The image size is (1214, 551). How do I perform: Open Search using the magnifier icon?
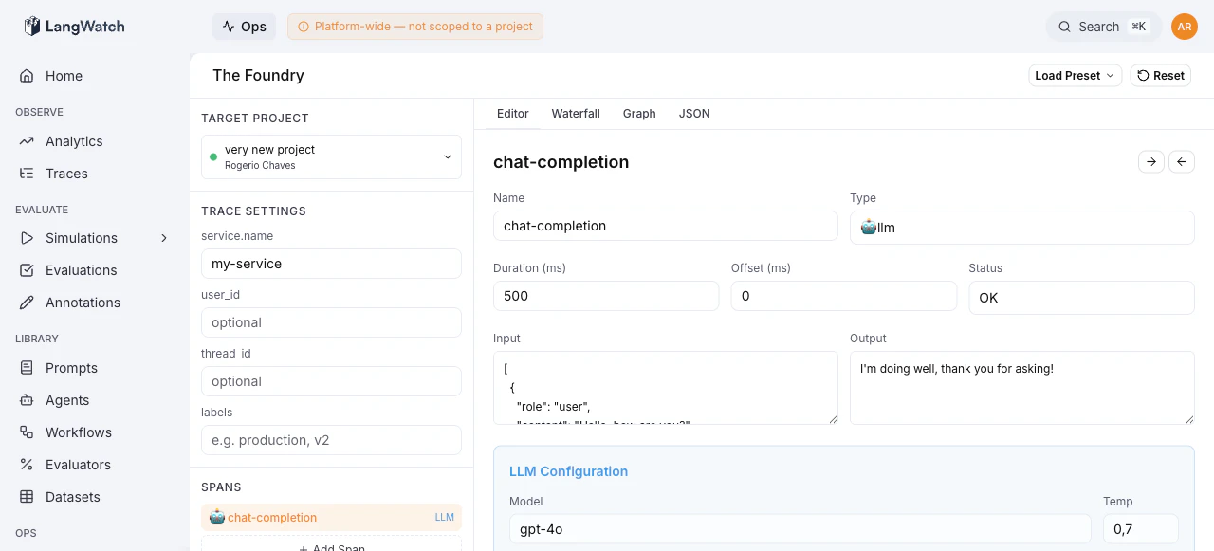[1064, 27]
